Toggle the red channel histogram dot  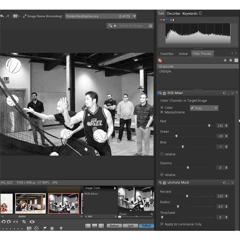click(x=161, y=20)
